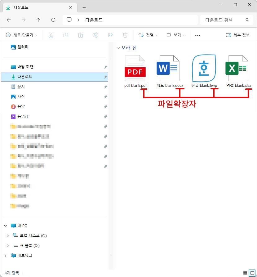257x277 pixels.
Task: Open 바탕 화면 in the navigation pane
Action: pyautogui.click(x=22, y=67)
